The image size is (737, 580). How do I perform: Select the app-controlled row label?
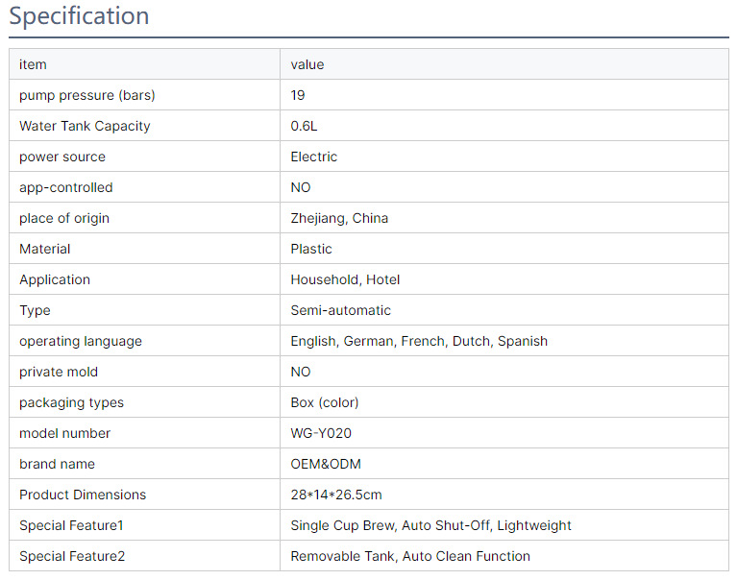pos(65,187)
